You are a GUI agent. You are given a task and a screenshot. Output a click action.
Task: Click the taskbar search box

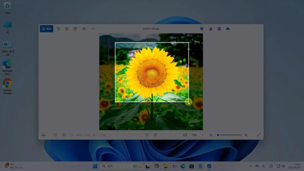coord(122,166)
